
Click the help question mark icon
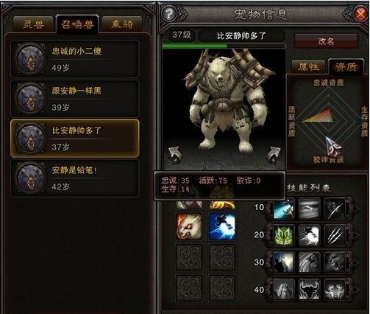[x=169, y=14]
